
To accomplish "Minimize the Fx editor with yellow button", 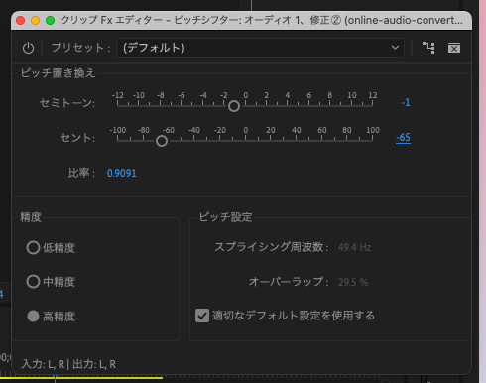I will pos(35,21).
